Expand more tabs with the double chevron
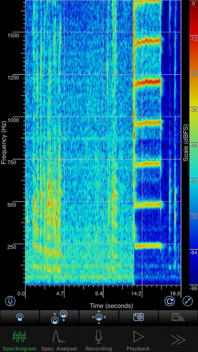Image resolution: width=198 pixels, height=352 pixels. 178,340
